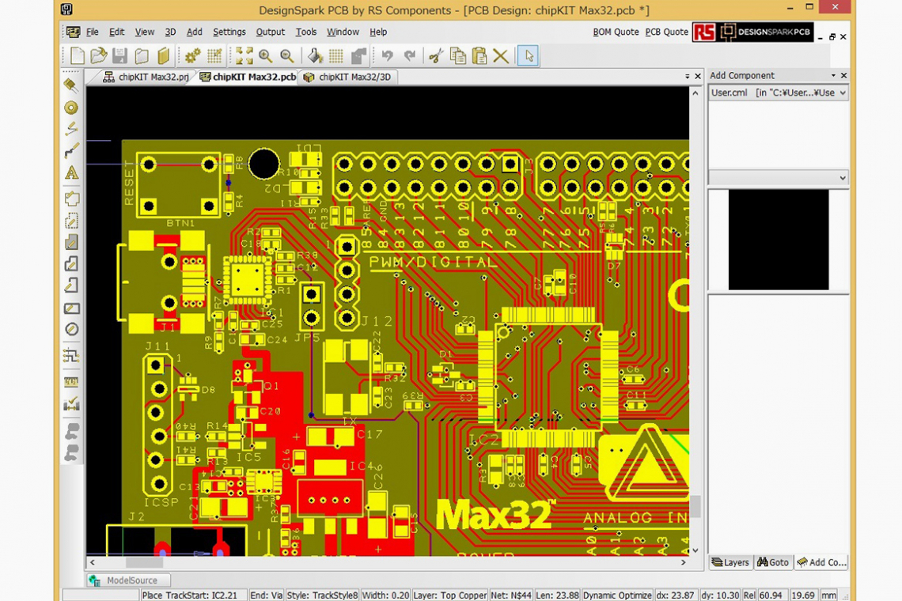
Task: Open the Libraries book icon
Action: click(164, 56)
